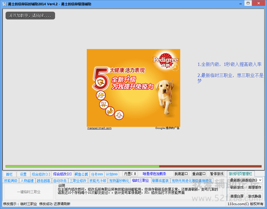Click the Pedigree advertisement banner
267x209 pixels.
coord(133,88)
